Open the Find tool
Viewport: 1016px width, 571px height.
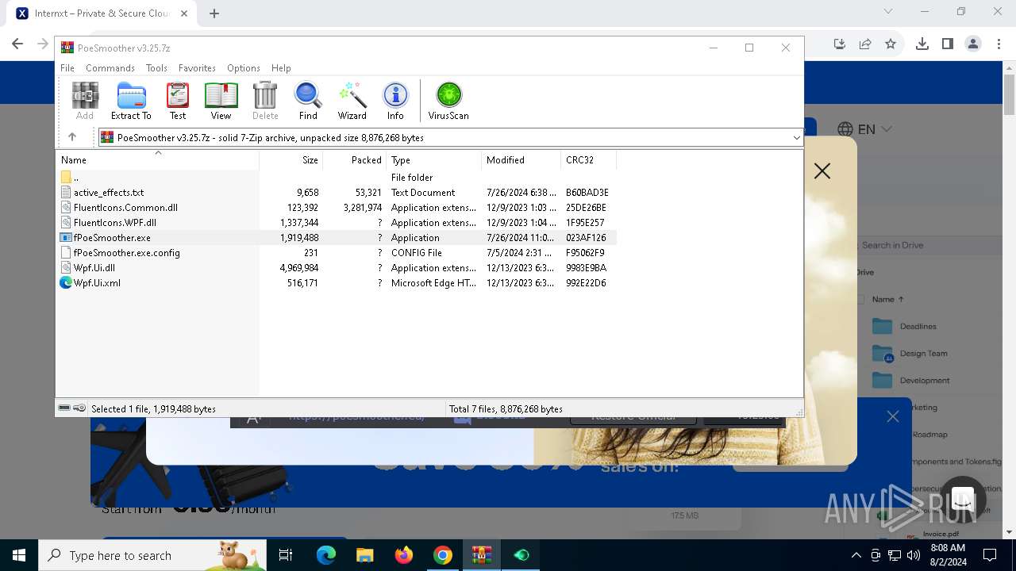point(308,101)
